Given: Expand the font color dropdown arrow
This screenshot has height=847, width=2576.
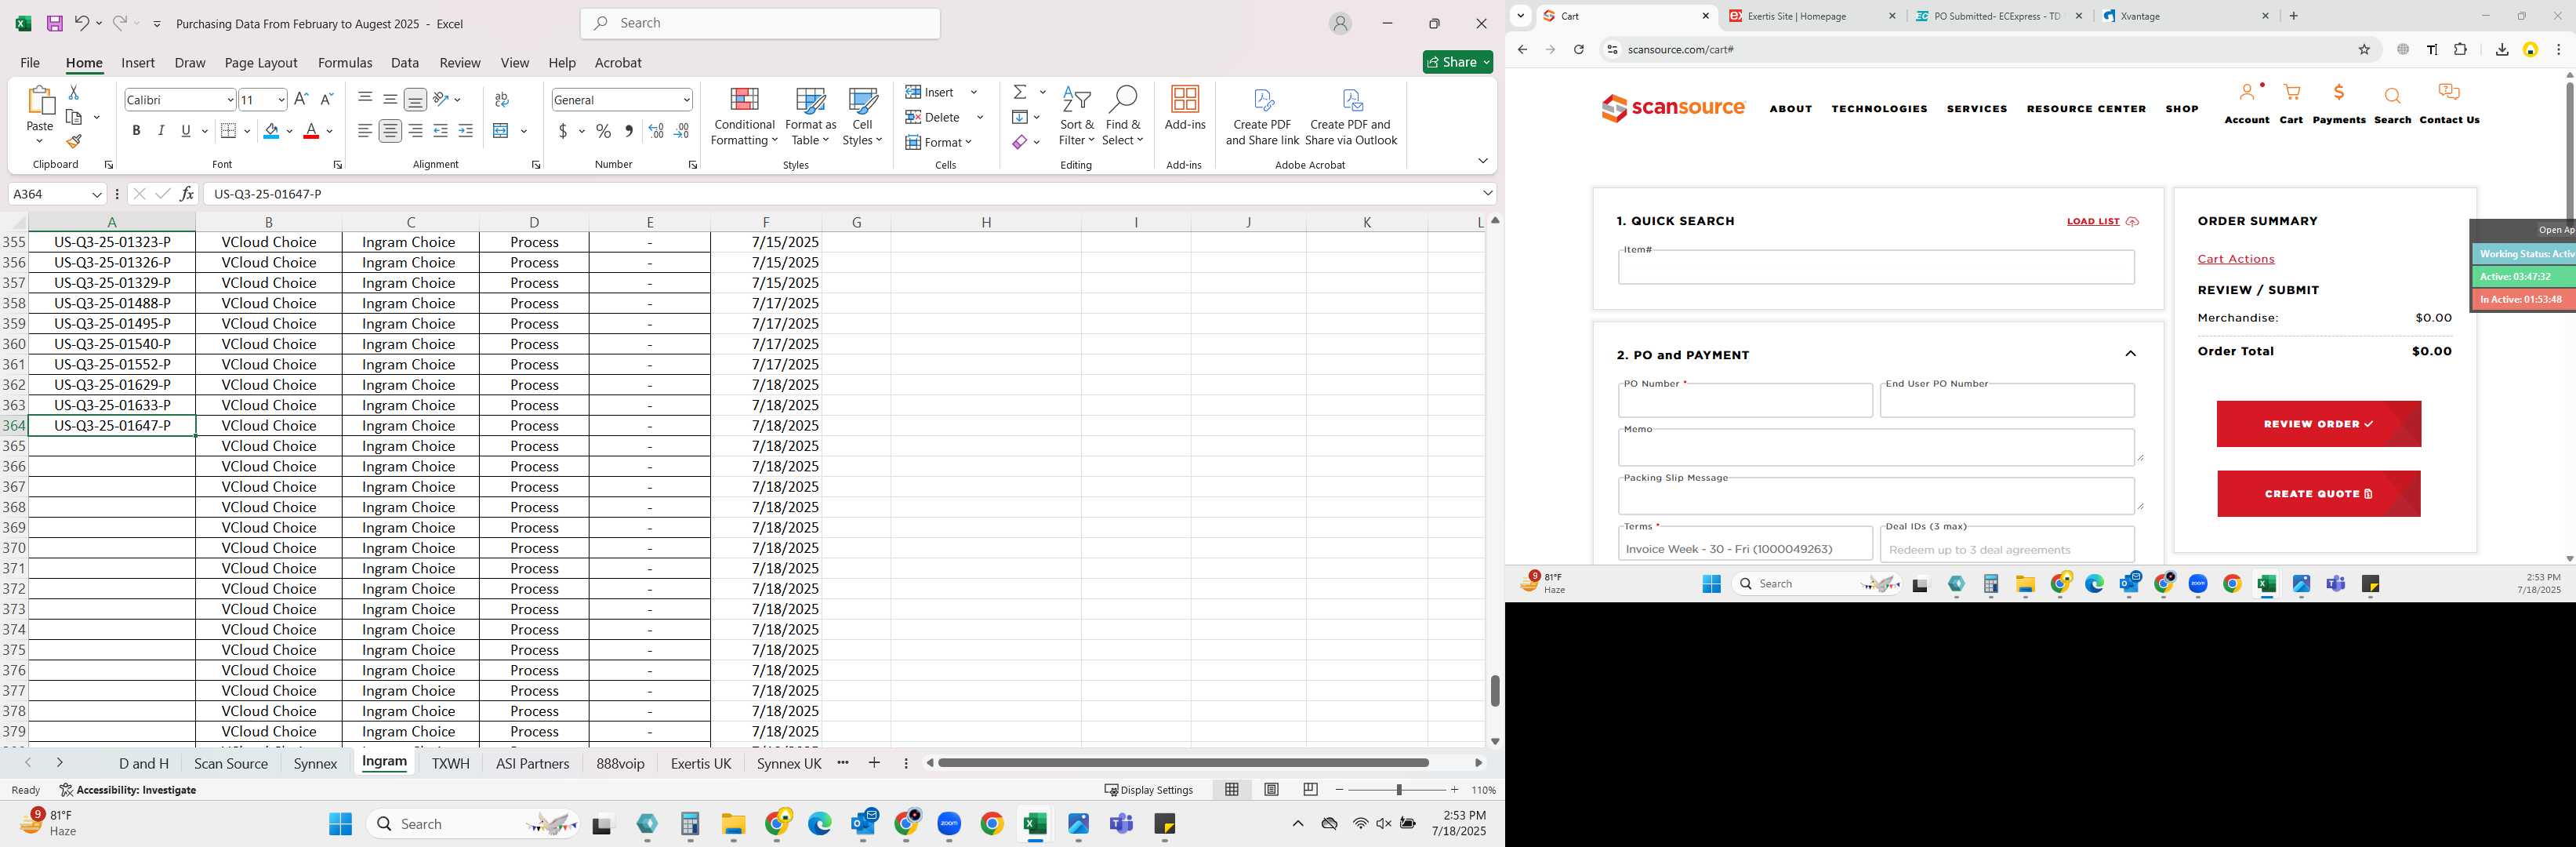Looking at the screenshot, I should (x=329, y=131).
